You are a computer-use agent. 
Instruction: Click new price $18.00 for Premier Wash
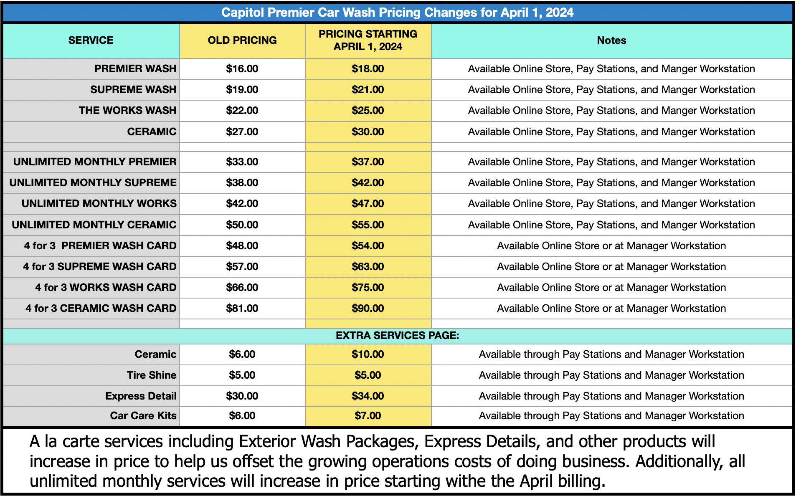[368, 69]
